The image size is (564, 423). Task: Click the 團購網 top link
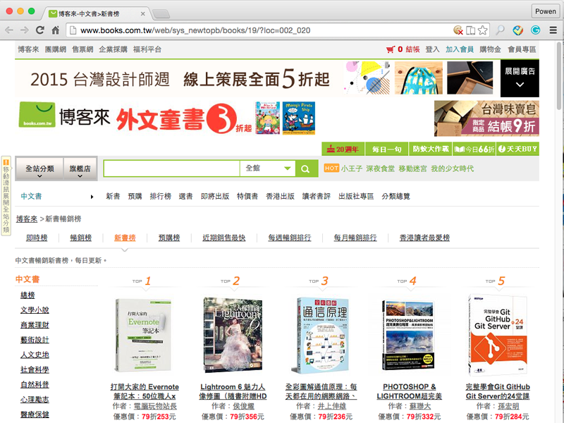tap(56, 49)
